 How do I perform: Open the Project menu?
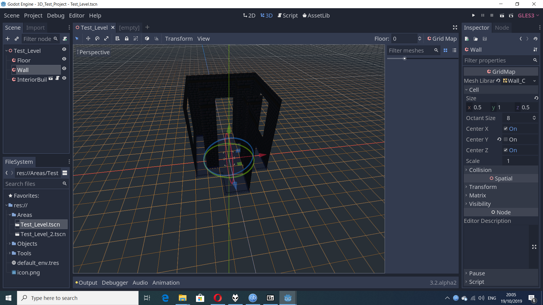pos(33,16)
